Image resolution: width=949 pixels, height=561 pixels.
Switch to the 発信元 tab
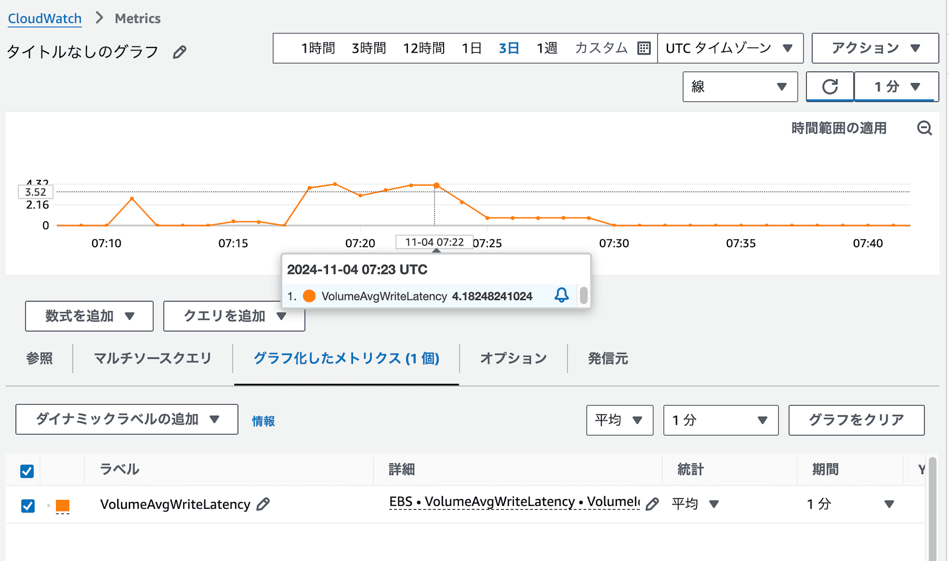pyautogui.click(x=608, y=358)
